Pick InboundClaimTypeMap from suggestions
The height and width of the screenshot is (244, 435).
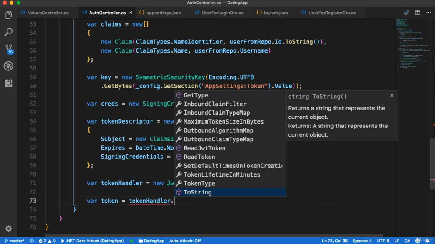point(230,113)
